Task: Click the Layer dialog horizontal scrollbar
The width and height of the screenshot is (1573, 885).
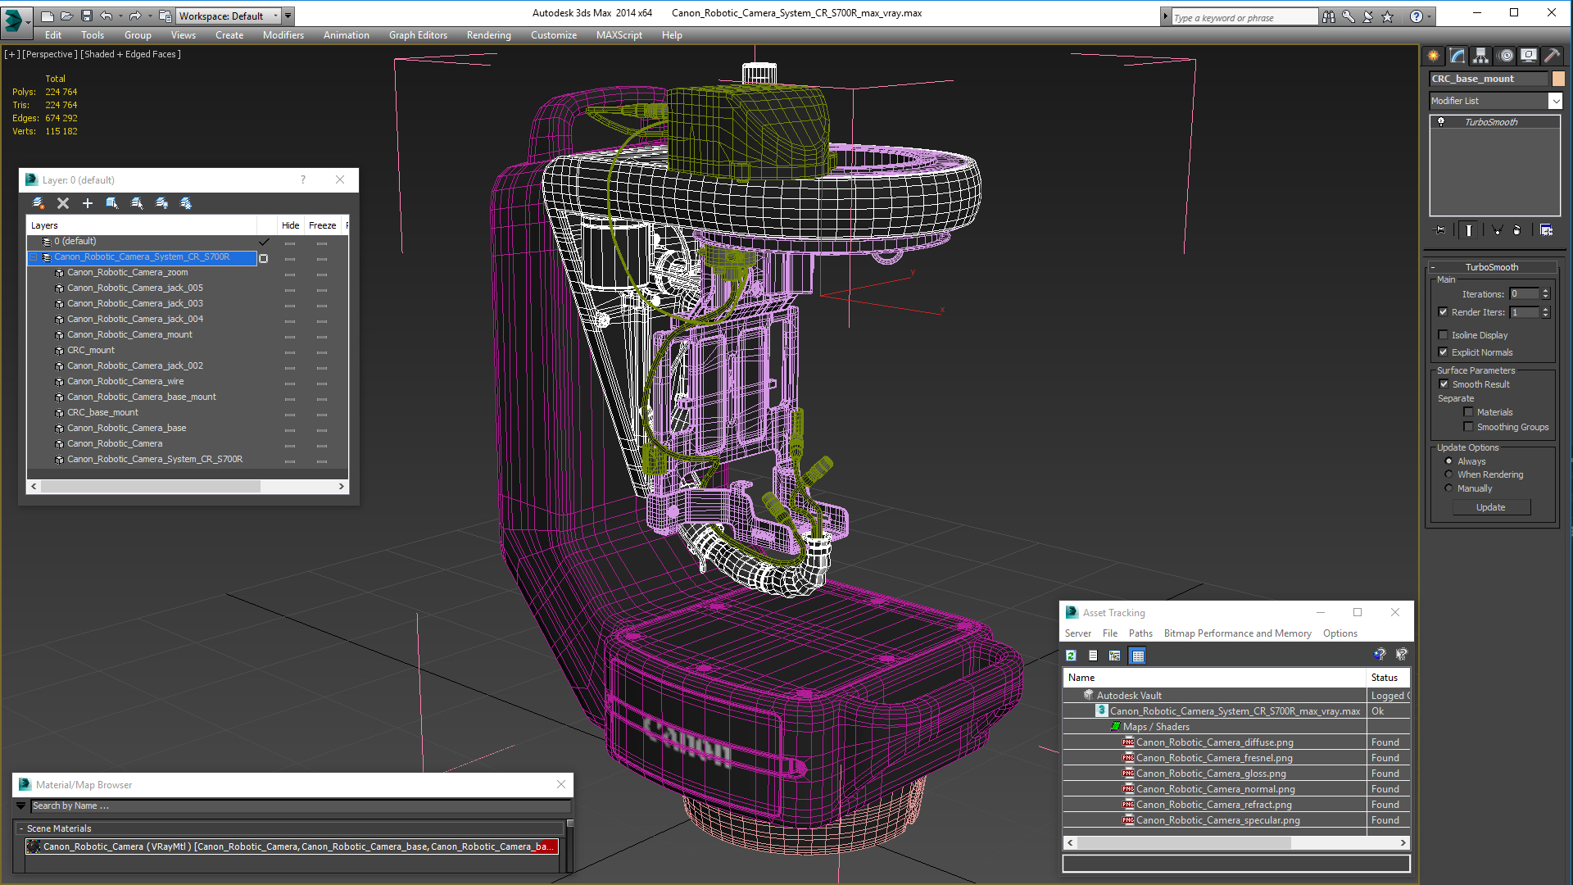Action: [x=151, y=487]
